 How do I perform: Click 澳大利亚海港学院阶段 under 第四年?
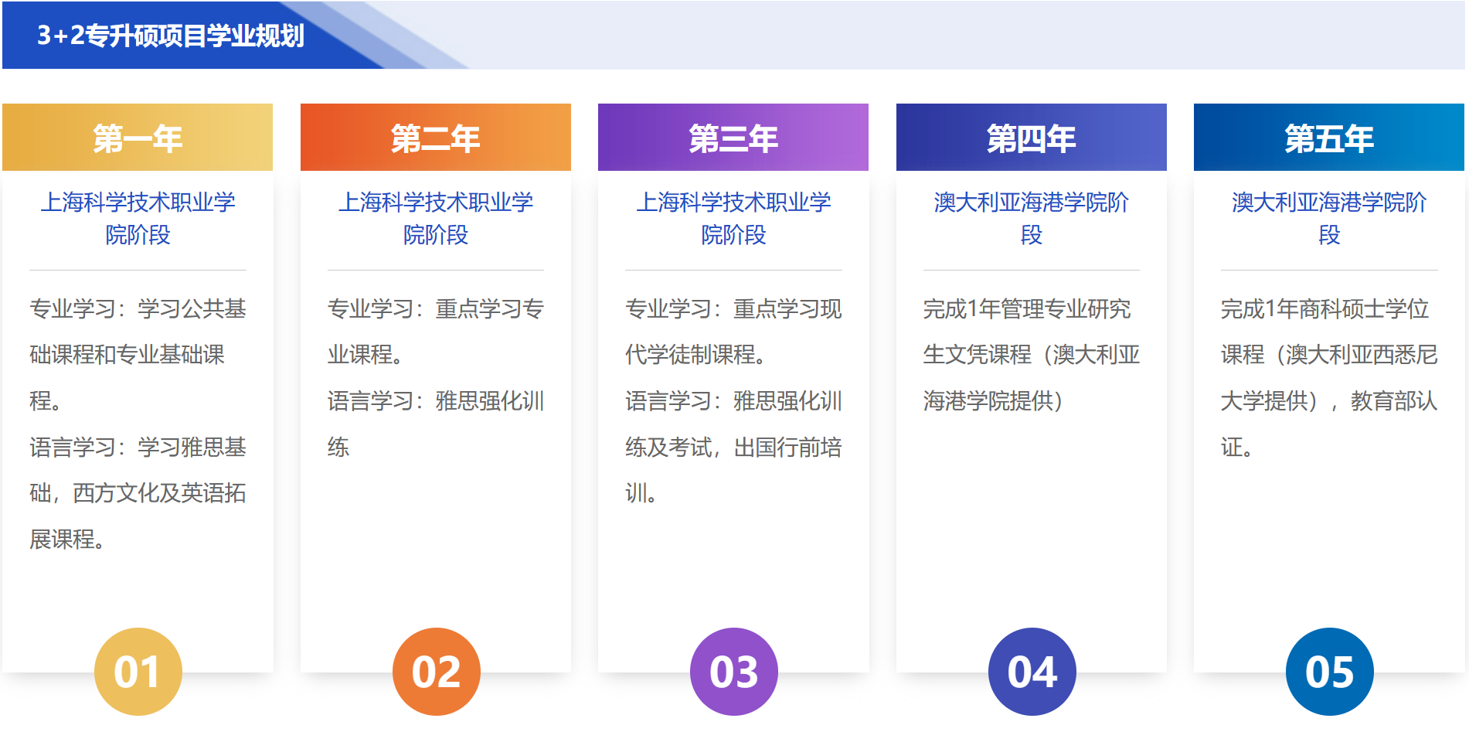tap(1032, 218)
